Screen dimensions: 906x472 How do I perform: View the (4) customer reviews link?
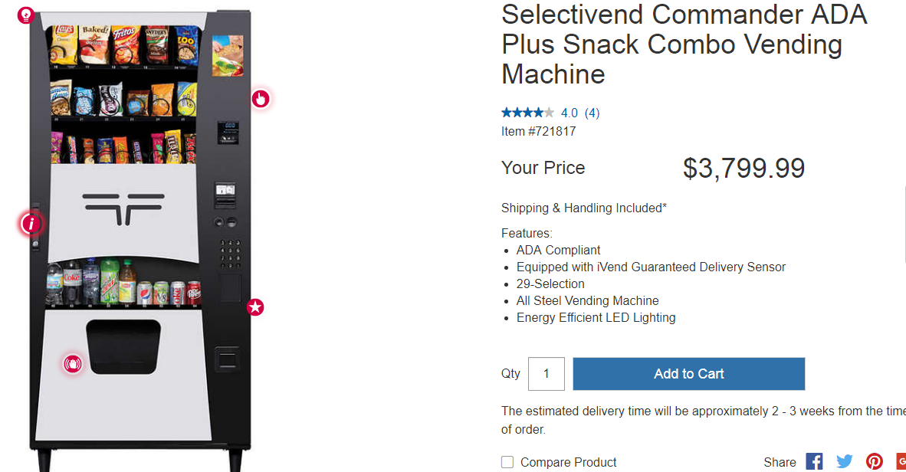pos(593,113)
